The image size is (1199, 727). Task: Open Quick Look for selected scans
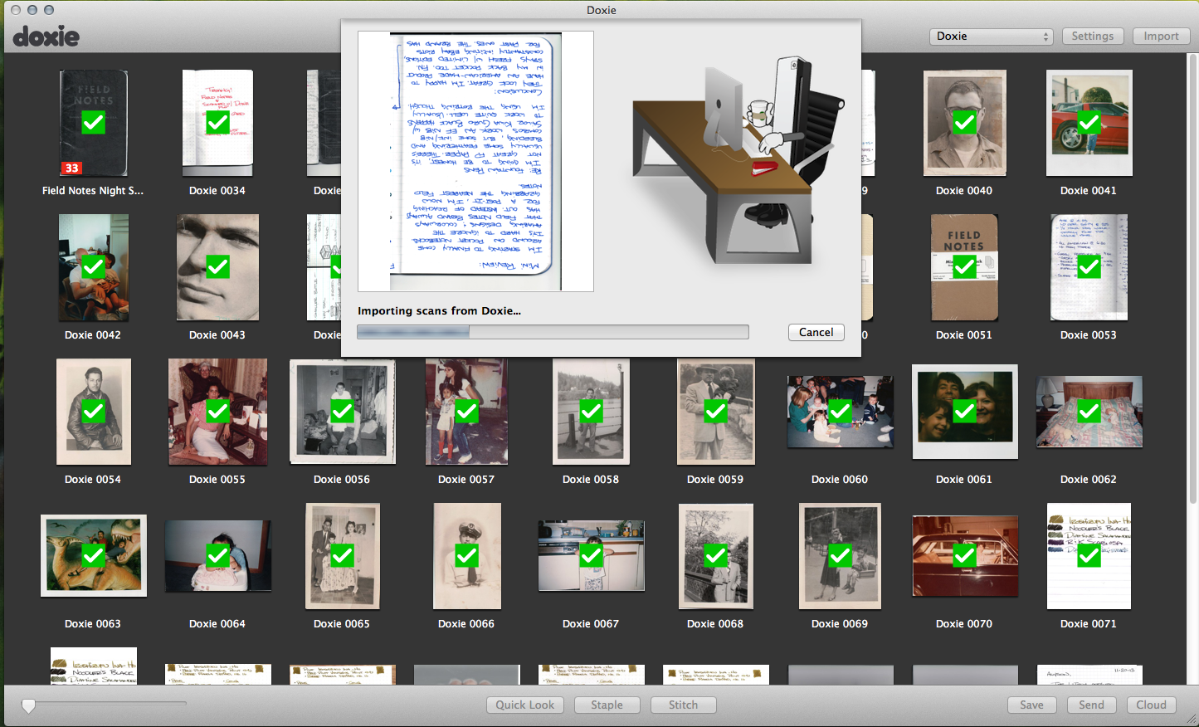click(524, 705)
